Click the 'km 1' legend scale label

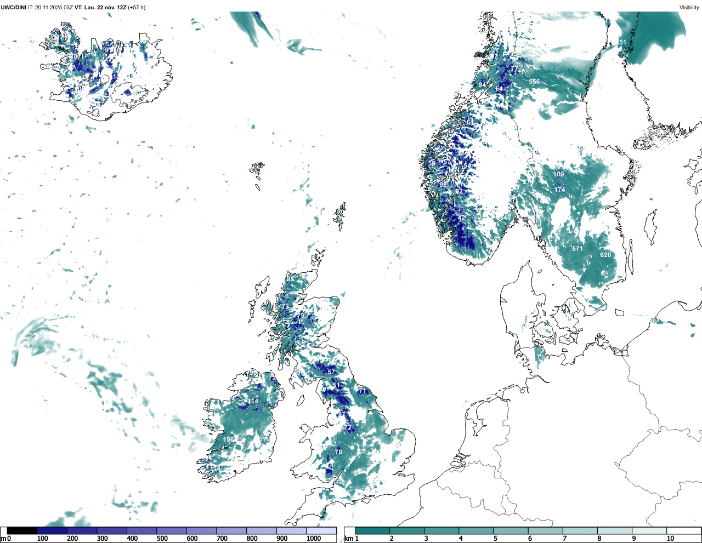click(352, 539)
